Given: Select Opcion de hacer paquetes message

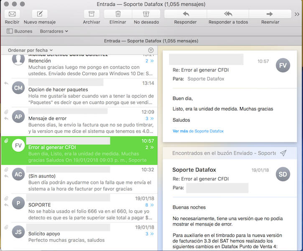Looking at the screenshot, I should click(x=79, y=93).
